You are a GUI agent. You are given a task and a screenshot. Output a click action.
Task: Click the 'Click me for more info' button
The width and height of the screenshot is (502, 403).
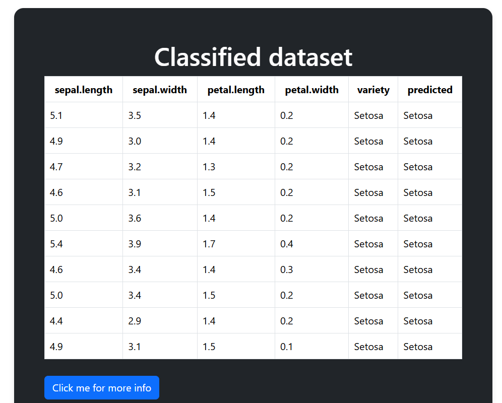tap(101, 387)
